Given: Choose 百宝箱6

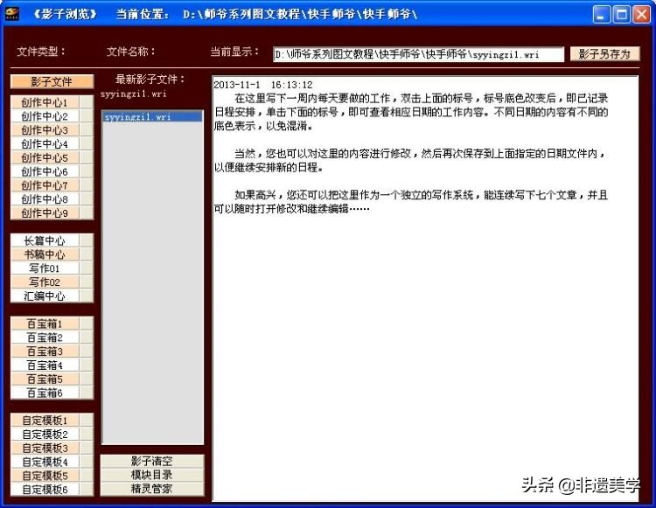Looking at the screenshot, I should (45, 393).
